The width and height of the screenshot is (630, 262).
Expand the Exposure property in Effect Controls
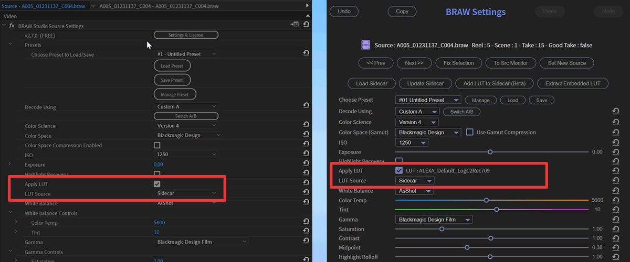[10, 164]
